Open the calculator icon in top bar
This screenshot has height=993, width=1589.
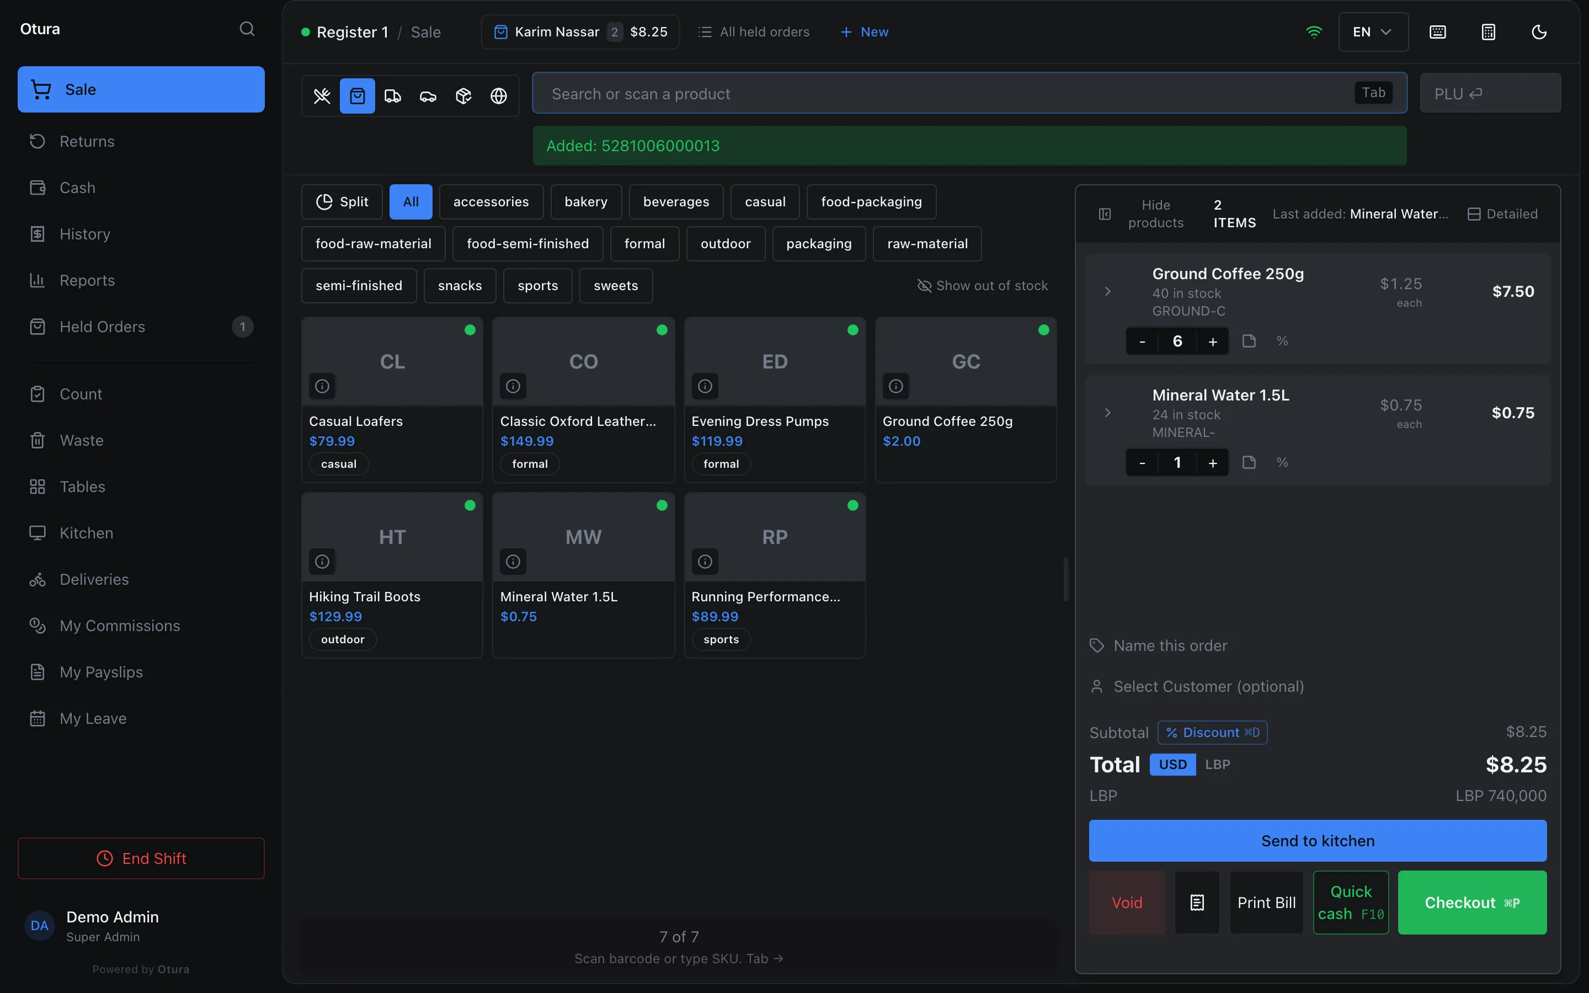pyautogui.click(x=1489, y=32)
